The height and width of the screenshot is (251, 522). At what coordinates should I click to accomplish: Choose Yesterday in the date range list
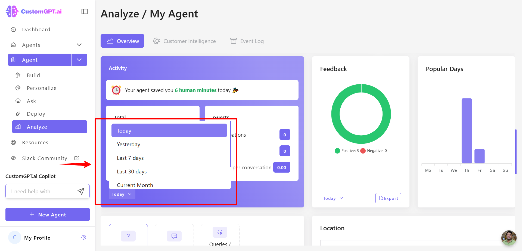coord(169,144)
